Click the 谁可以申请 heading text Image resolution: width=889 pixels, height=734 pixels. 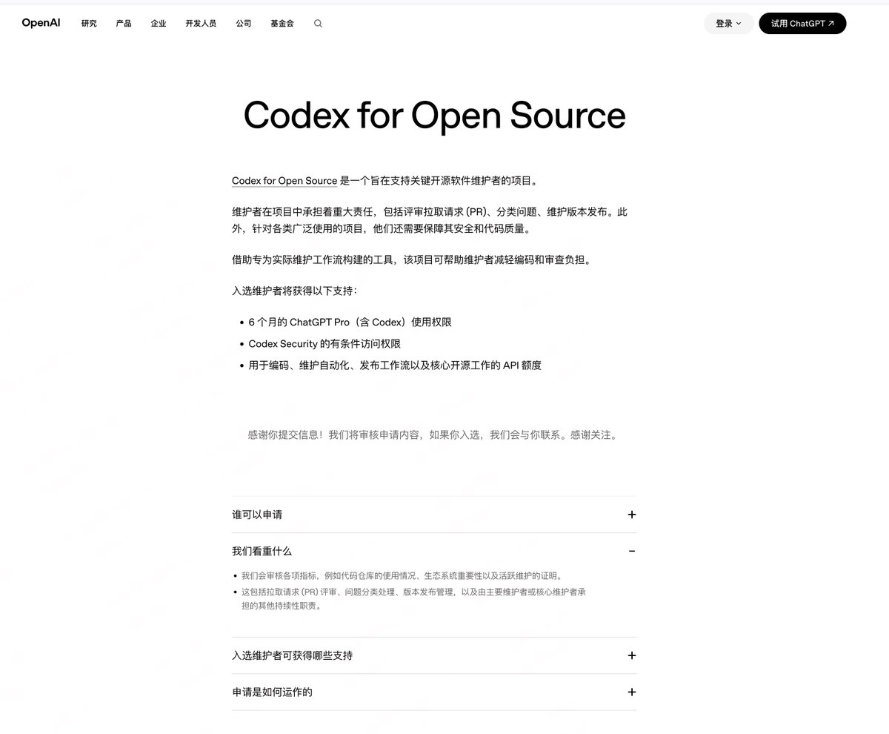click(257, 515)
